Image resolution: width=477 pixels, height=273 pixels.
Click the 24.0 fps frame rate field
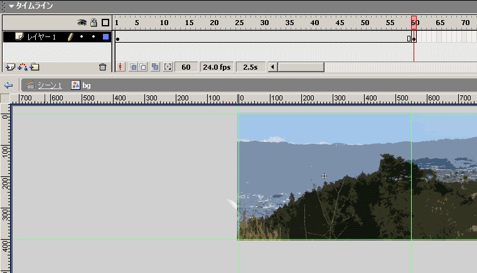(217, 67)
